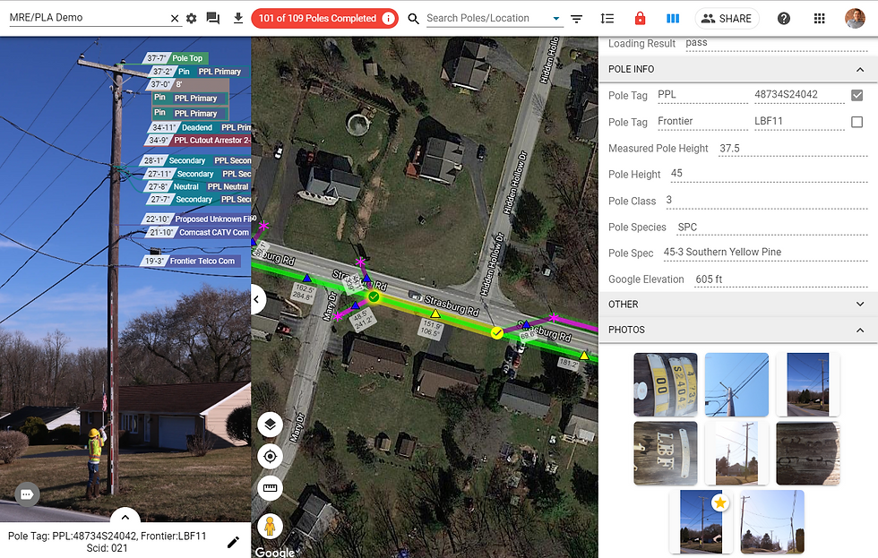Open the line spacing list icon
878x558 pixels.
607,19
